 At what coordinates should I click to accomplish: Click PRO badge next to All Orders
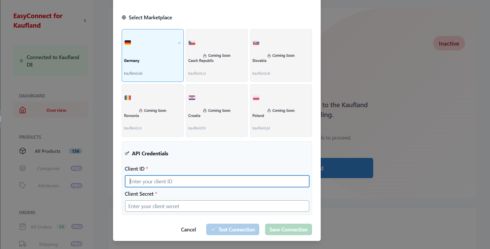point(77,227)
